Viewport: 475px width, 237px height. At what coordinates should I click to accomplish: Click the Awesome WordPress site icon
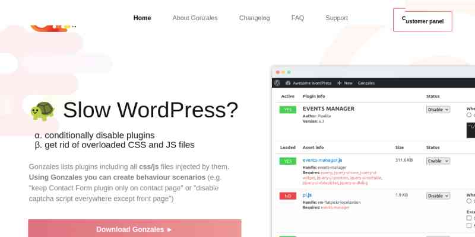pyautogui.click(x=288, y=83)
